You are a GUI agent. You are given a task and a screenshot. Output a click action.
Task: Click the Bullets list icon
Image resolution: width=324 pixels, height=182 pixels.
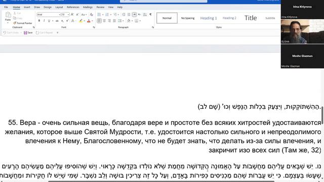[x=99, y=15]
